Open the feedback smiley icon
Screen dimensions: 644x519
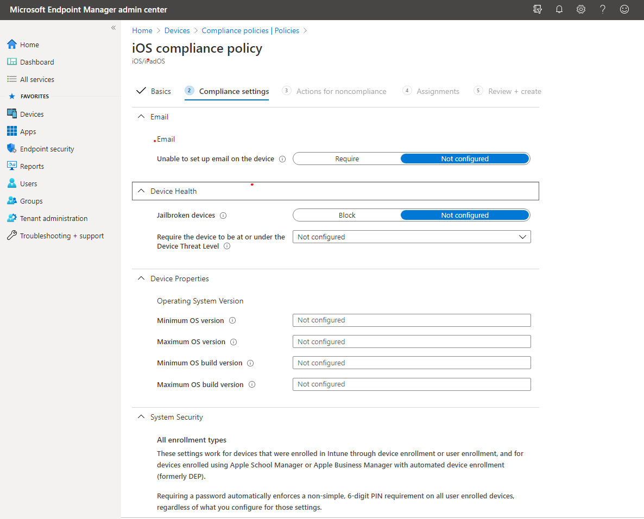(x=624, y=9)
